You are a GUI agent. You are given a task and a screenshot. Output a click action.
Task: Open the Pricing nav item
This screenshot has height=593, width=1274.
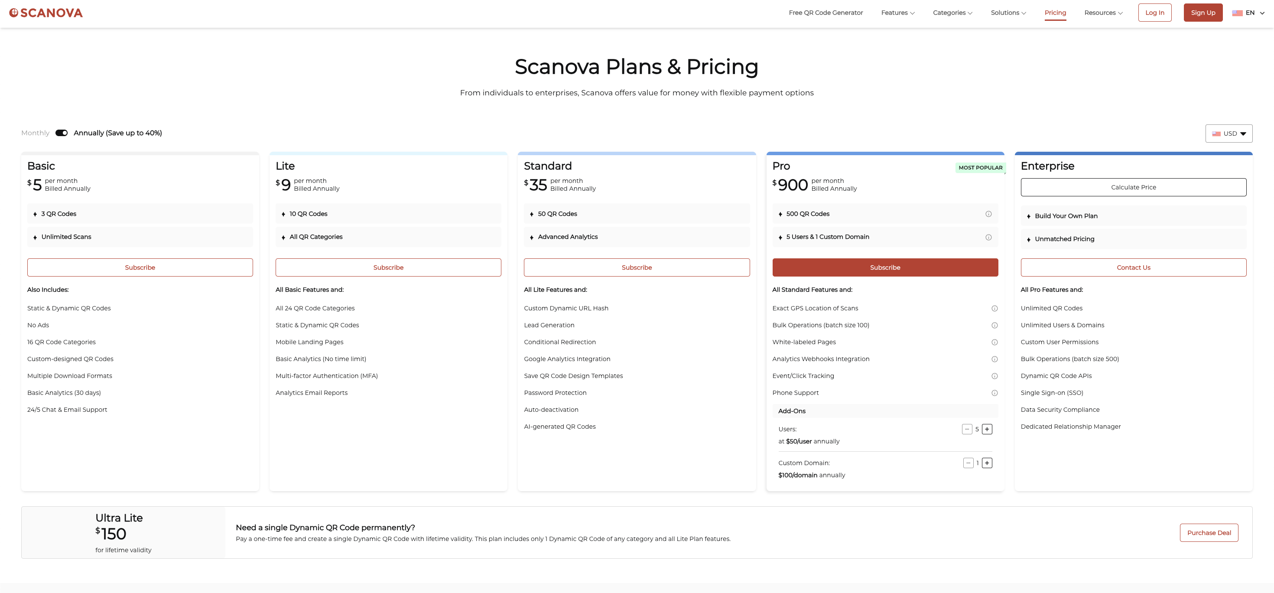(x=1055, y=13)
